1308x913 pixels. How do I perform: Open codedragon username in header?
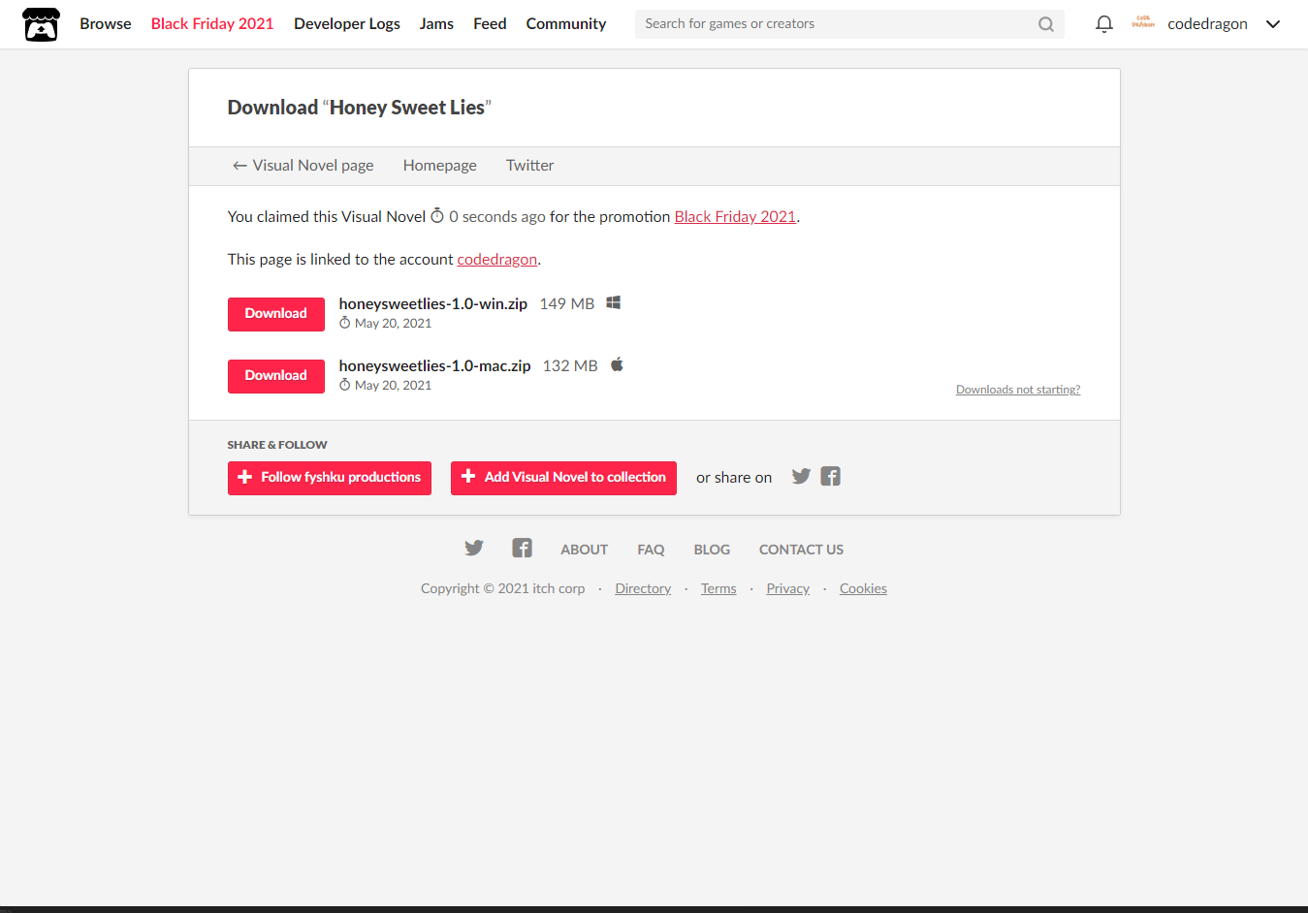tap(1207, 24)
